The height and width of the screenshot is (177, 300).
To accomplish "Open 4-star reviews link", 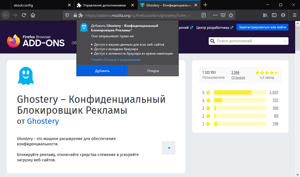I will click(x=206, y=100).
